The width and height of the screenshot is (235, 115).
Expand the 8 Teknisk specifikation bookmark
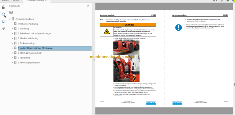tap(12, 63)
